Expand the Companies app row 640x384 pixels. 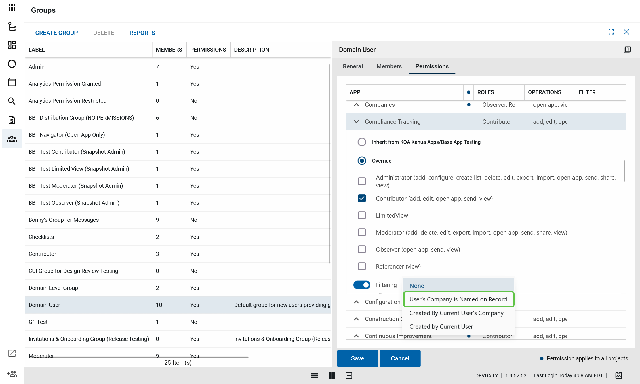[356, 105]
